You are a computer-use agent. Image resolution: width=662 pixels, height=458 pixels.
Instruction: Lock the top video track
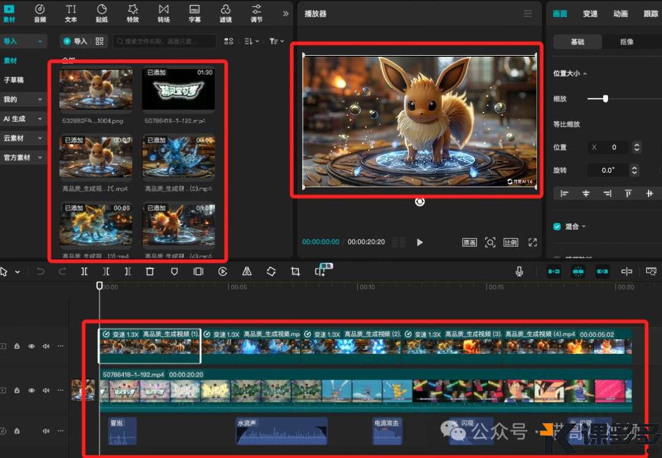click(x=17, y=346)
